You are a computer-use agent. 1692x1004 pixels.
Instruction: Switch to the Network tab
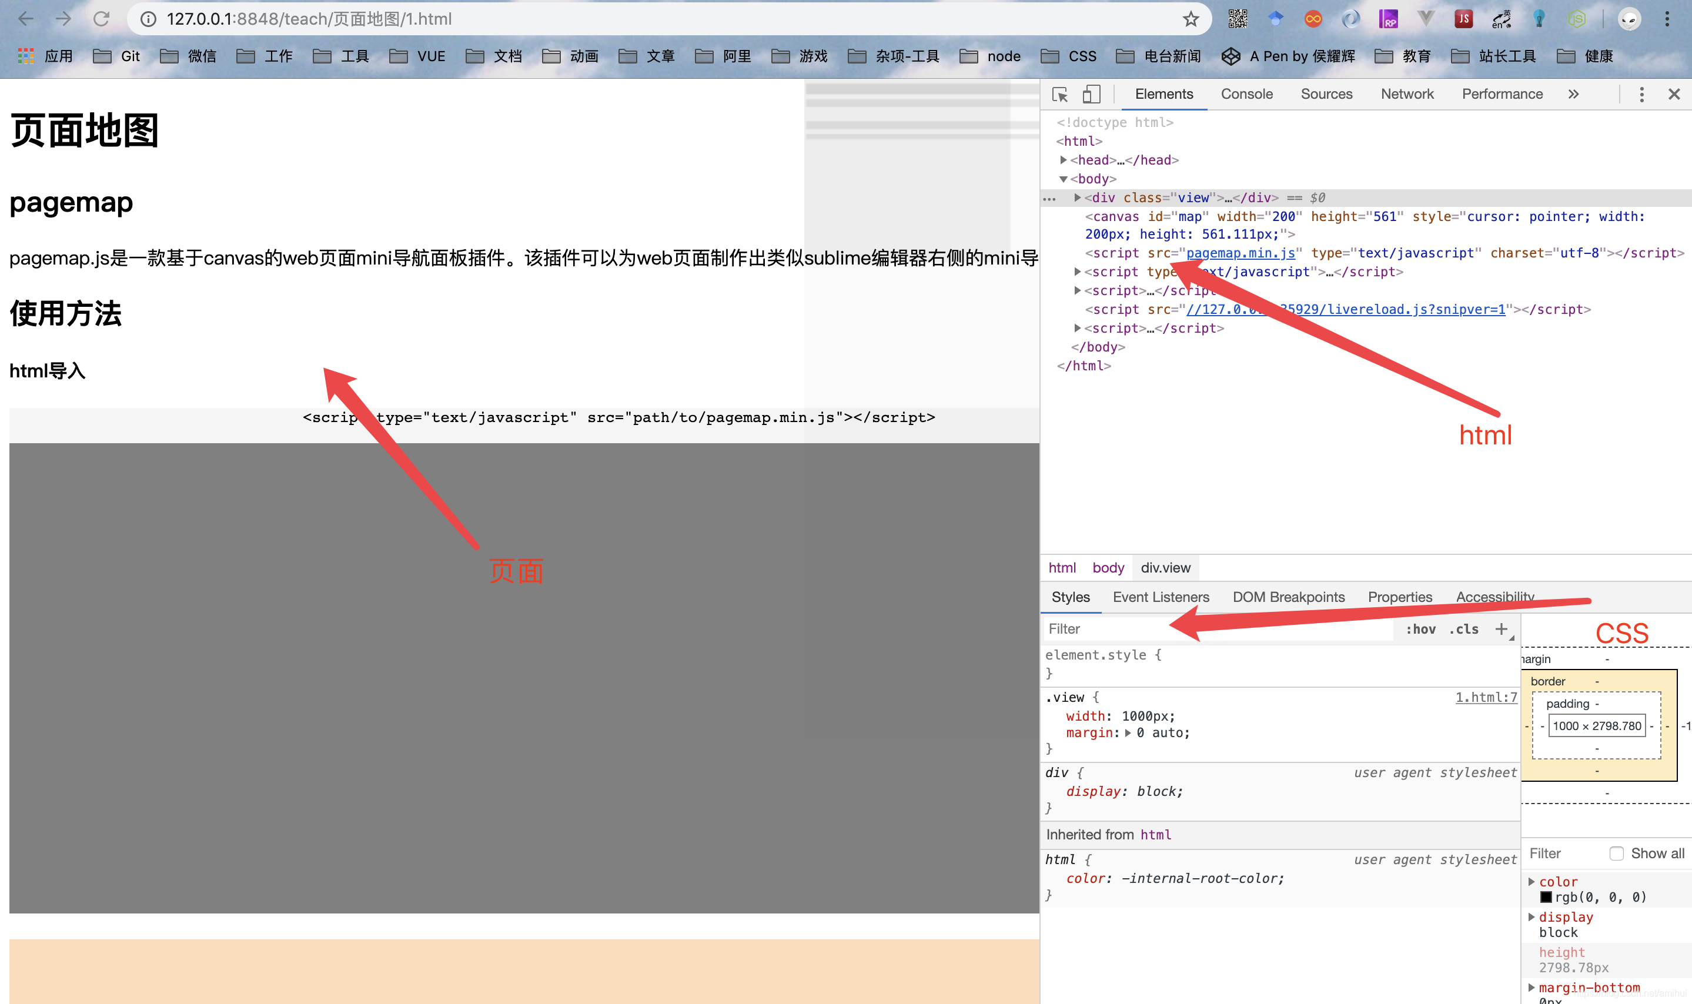coord(1406,94)
